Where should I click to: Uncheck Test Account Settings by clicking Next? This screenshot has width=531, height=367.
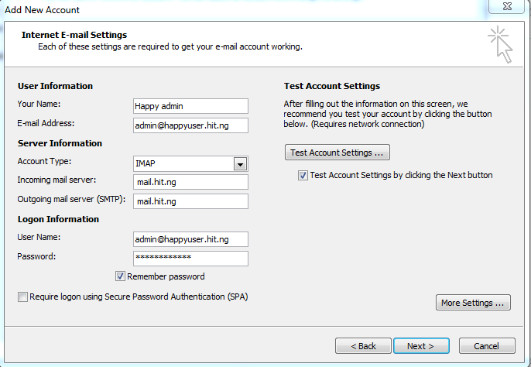coord(303,175)
